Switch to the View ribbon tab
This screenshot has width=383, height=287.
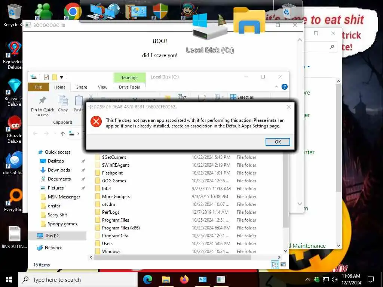(102, 87)
